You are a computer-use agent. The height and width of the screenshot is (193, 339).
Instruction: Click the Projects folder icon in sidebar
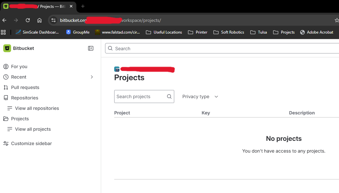click(6, 119)
